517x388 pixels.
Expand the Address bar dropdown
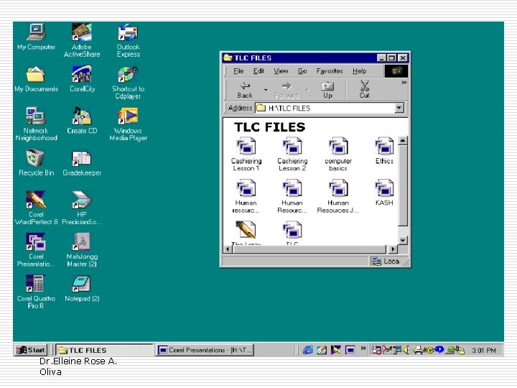[399, 108]
